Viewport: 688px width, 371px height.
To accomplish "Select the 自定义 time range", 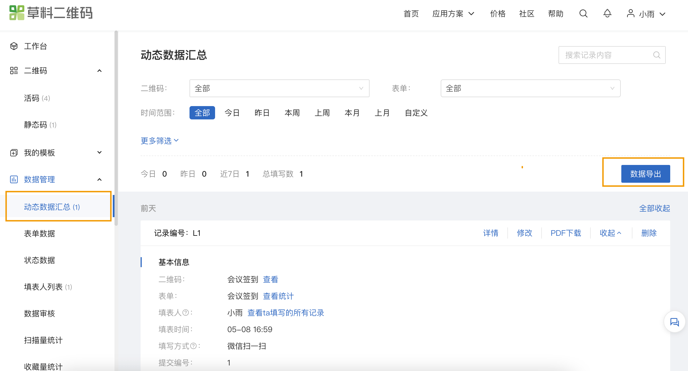I will click(416, 113).
